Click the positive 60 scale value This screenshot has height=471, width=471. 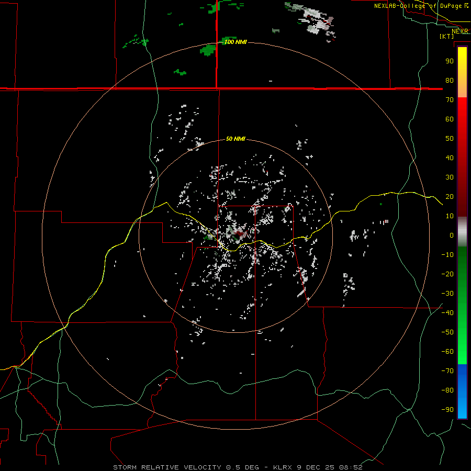450,119
